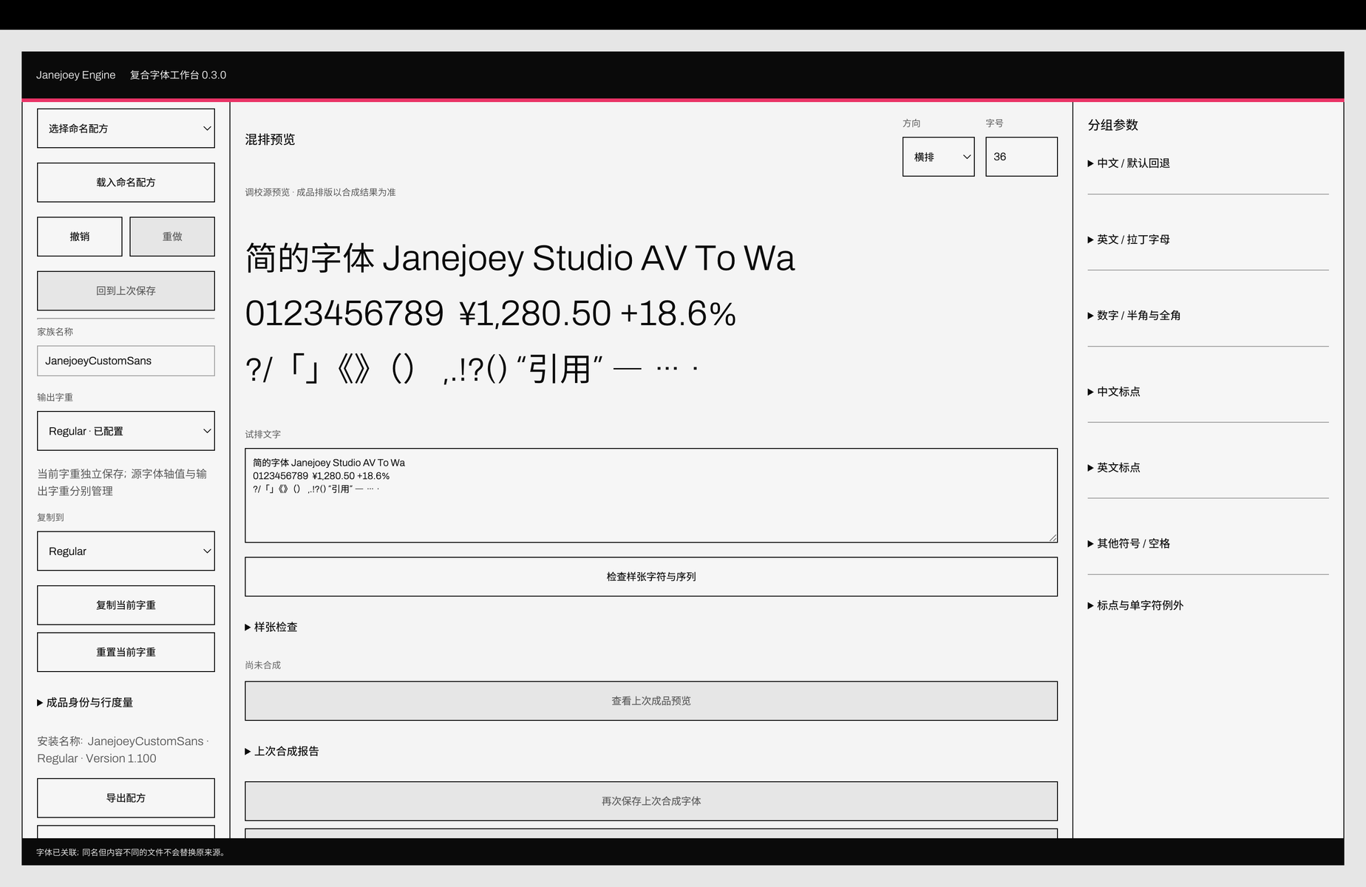Click the 回到上次保存 button

pos(126,290)
